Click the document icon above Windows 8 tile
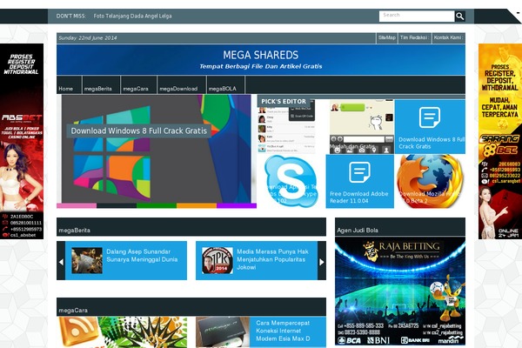The height and width of the screenshot is (348, 522). coord(430,117)
